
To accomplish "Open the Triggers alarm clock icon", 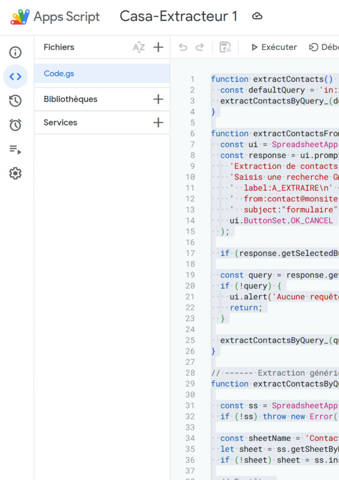I will tap(15, 125).
